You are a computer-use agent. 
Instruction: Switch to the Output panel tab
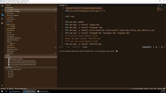[68, 47]
